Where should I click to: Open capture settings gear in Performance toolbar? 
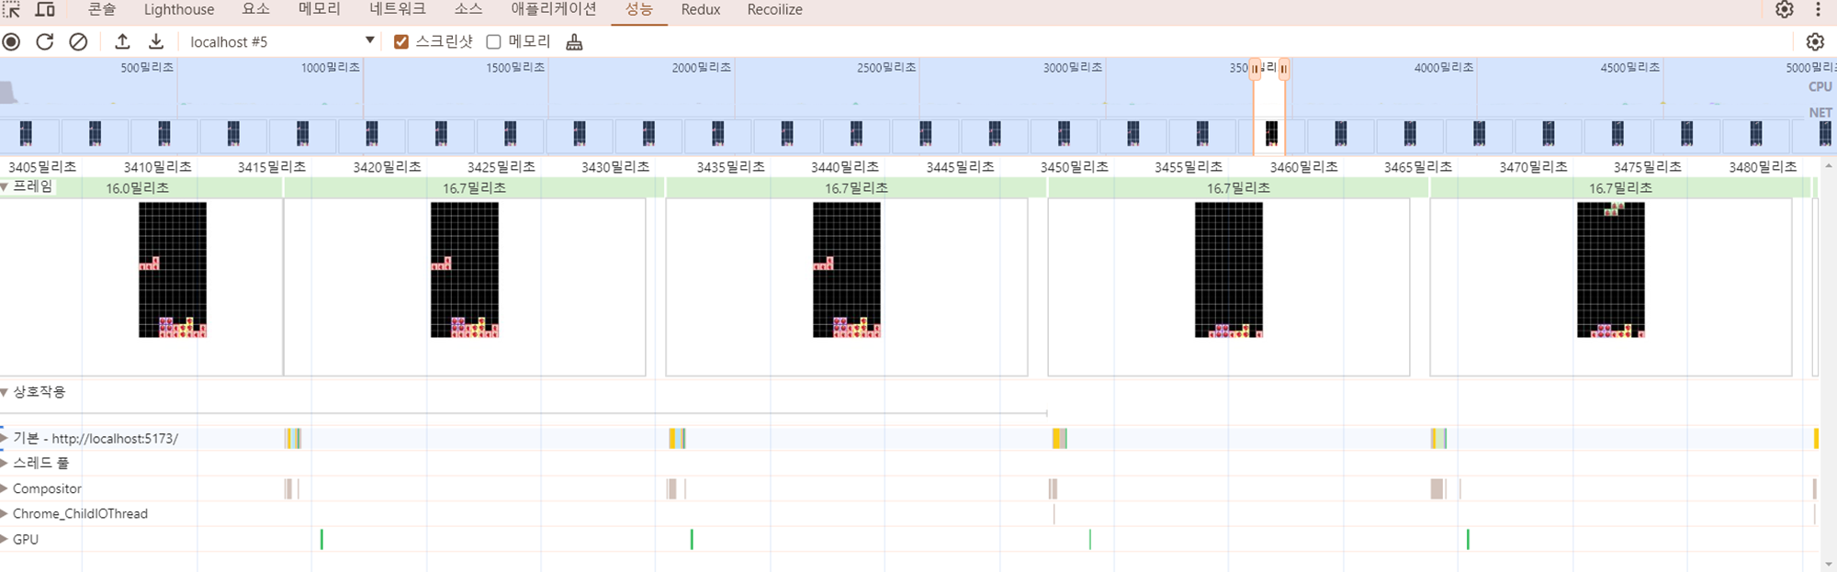coord(1815,41)
